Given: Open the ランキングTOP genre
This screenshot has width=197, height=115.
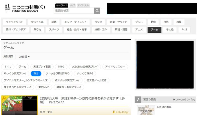Looking at the screenshot, I should click(14, 22).
